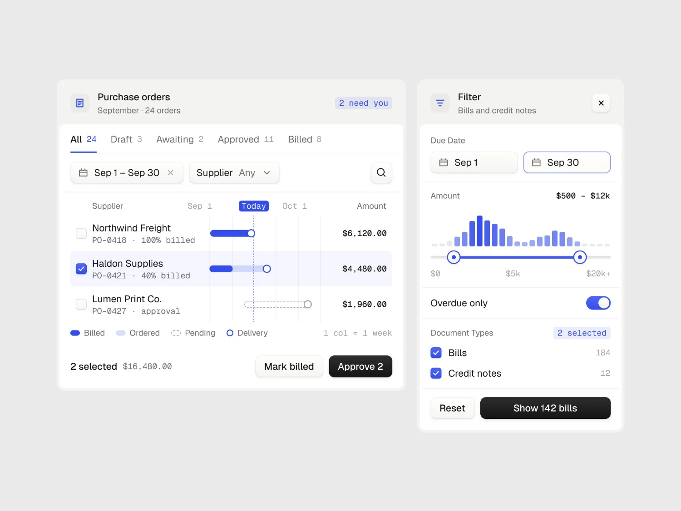Switch to the All tab
The image size is (681, 511).
(x=84, y=139)
